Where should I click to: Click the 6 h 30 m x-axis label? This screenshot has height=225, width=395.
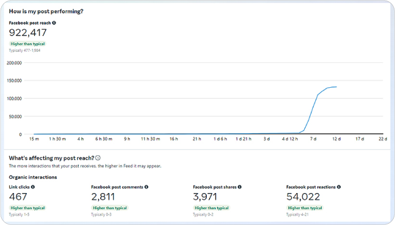pos(104,139)
